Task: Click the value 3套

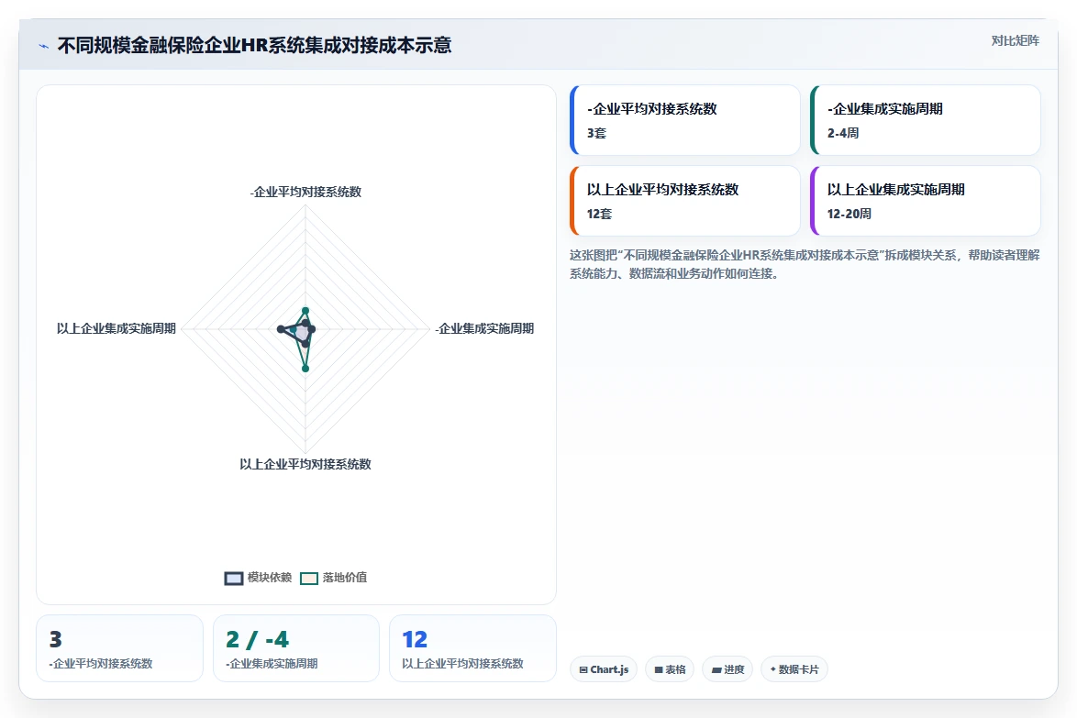Action: point(596,133)
